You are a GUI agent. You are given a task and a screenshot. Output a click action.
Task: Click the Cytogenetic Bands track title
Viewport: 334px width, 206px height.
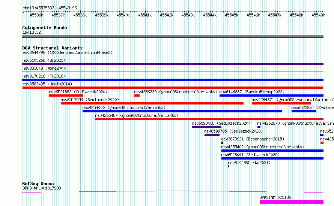click(x=45, y=28)
